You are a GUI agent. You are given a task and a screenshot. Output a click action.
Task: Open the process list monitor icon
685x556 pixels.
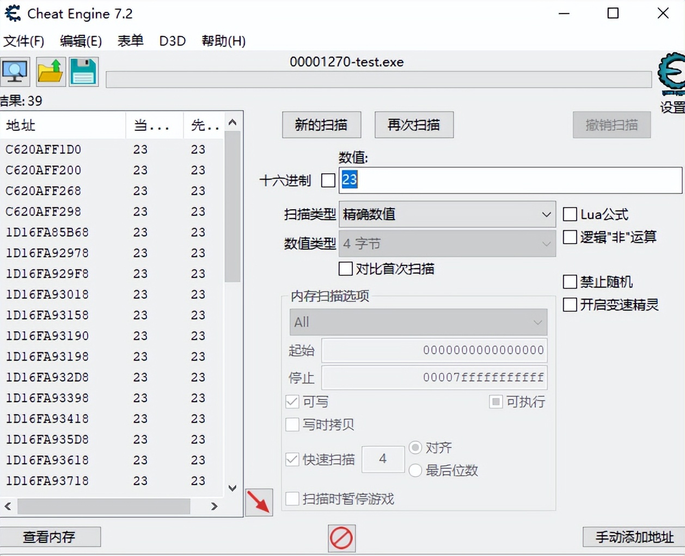click(15, 71)
